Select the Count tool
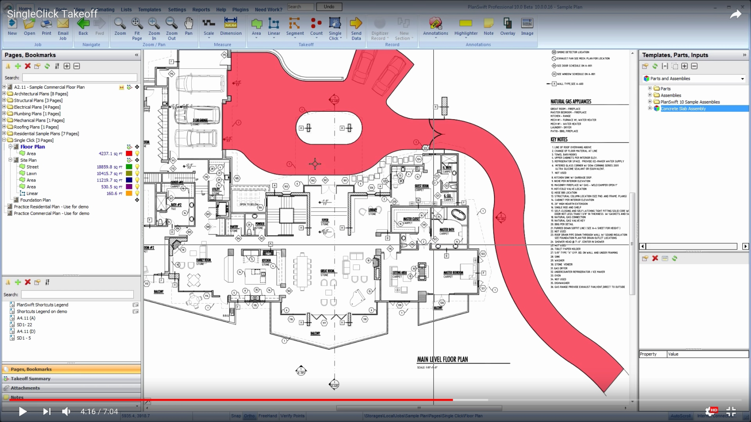The image size is (751, 422). [316, 27]
